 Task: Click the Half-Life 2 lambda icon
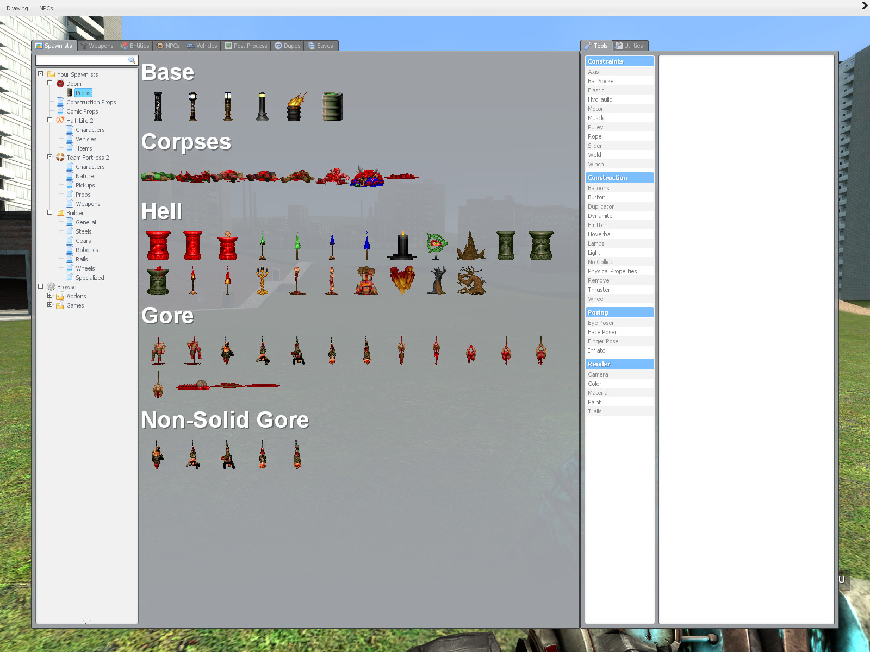60,121
